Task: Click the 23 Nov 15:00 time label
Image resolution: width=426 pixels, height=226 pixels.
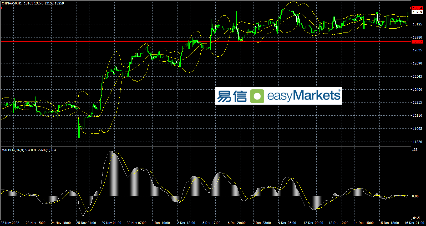Action: (x=35, y=223)
